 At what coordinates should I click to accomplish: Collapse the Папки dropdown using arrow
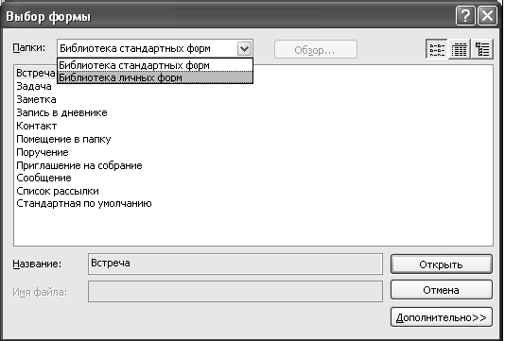(x=244, y=49)
